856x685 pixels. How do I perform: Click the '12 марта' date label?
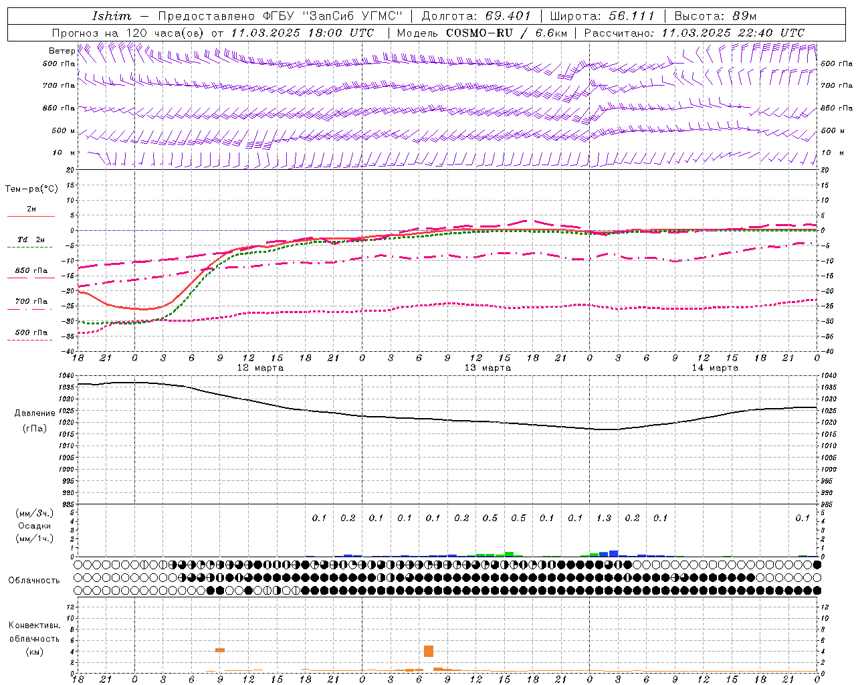[260, 368]
